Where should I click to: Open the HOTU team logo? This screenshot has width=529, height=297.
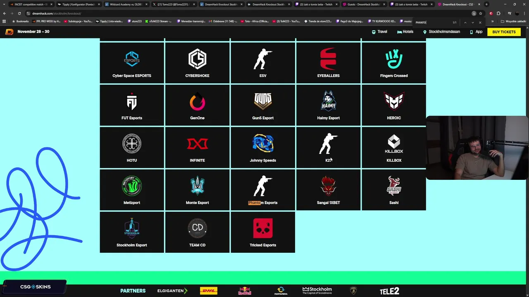point(132,144)
